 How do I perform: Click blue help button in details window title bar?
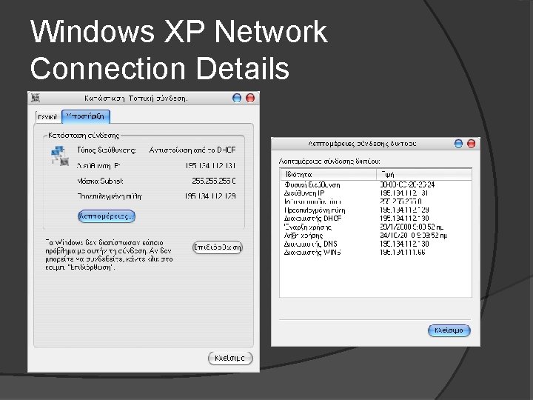[x=458, y=144]
